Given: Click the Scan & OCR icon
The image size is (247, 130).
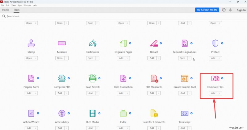Looking at the screenshot, I should (x=92, y=78).
